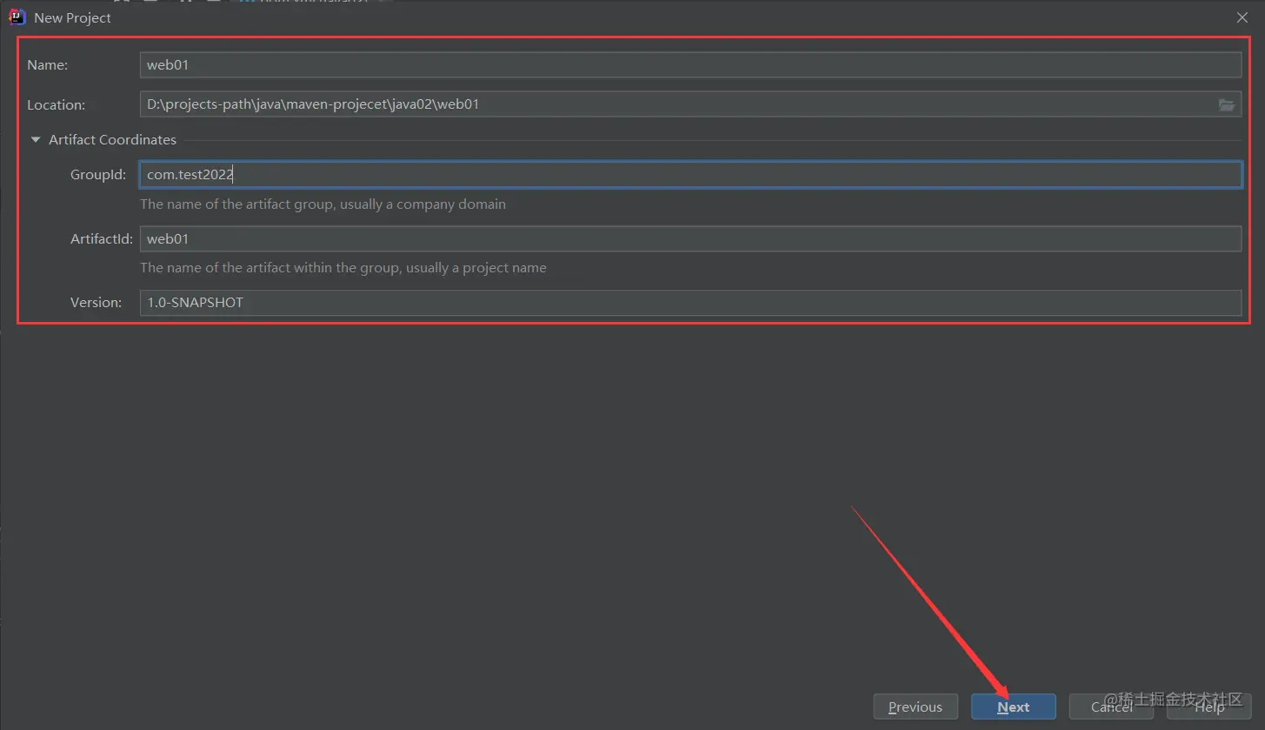Click the Name input field
This screenshot has height=730, width=1265.
click(x=690, y=64)
